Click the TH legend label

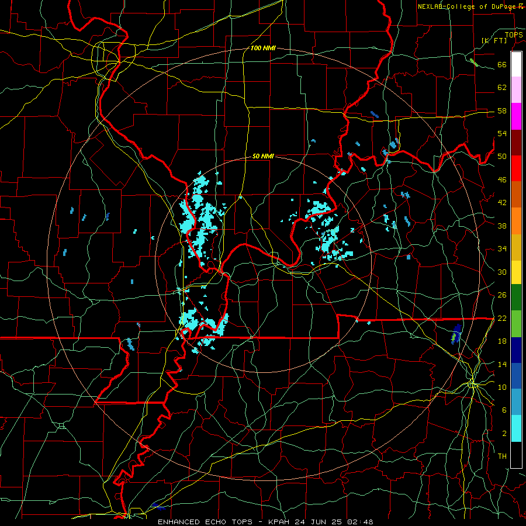[502, 456]
